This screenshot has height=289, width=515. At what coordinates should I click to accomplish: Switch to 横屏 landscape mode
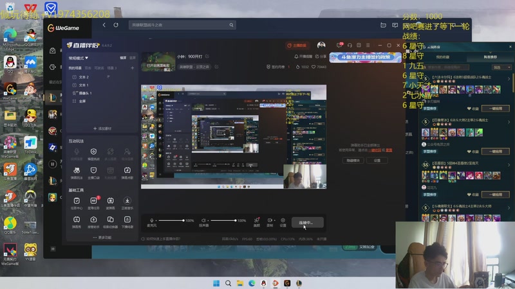123,58
